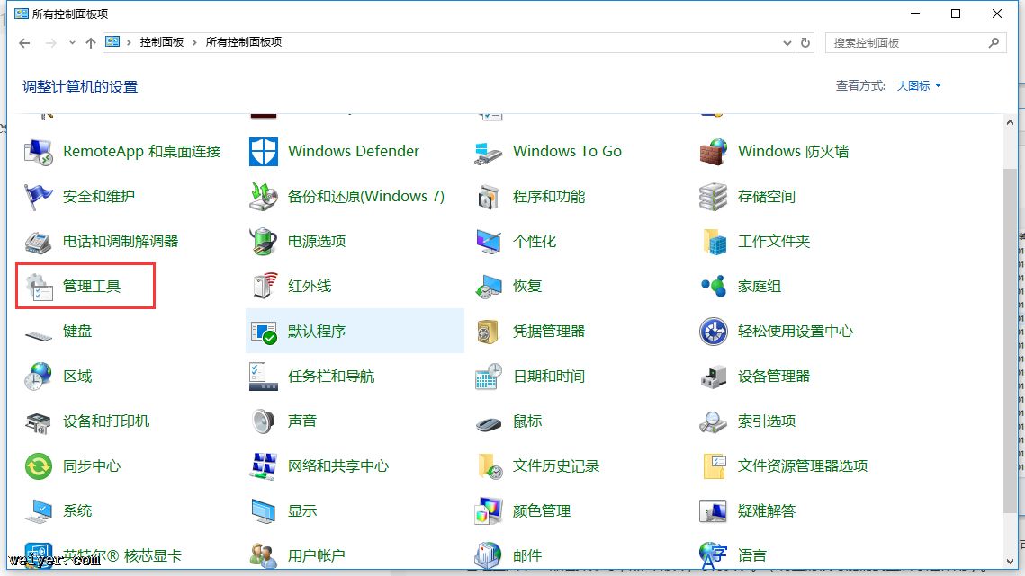
Task: Click the 同步中心 green sync icon
Action: 39,465
